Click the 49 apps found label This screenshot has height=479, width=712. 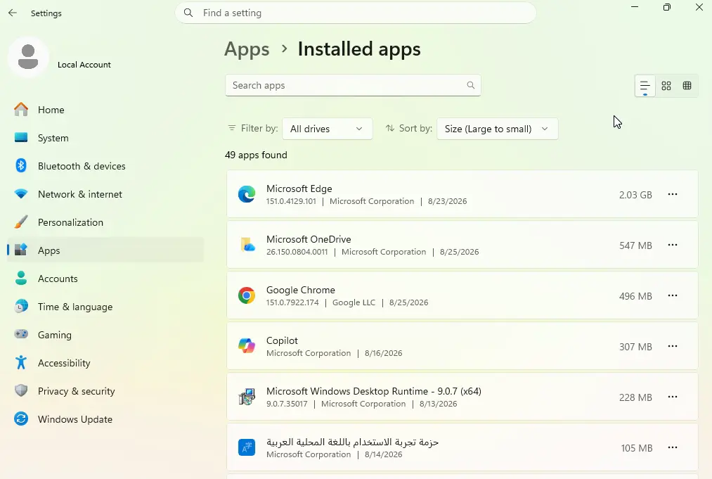[x=256, y=155]
